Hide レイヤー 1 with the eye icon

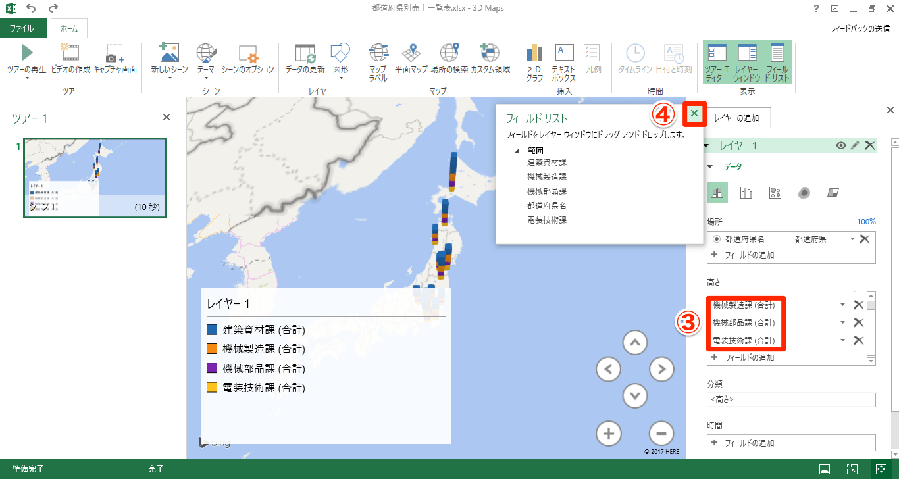click(840, 145)
